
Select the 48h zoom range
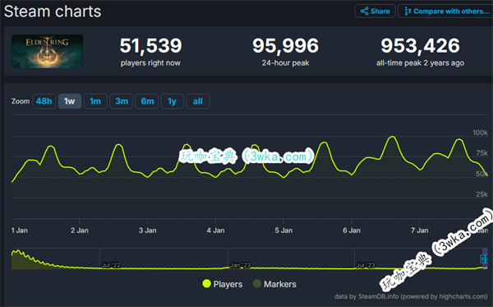coord(44,101)
